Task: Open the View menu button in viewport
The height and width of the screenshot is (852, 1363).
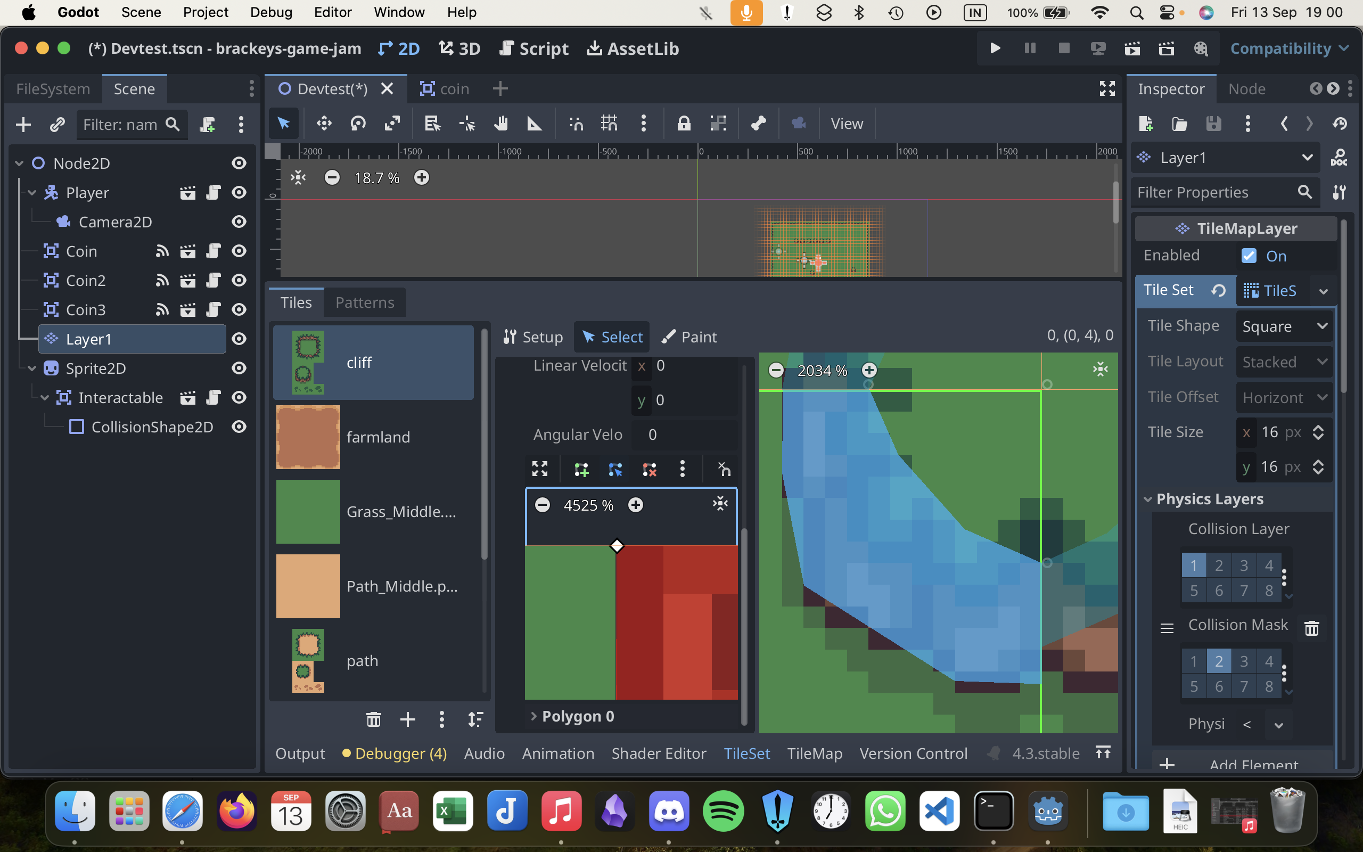Action: pyautogui.click(x=847, y=124)
